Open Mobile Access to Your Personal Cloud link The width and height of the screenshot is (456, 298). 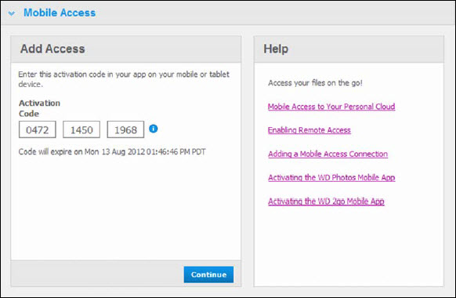click(x=331, y=107)
